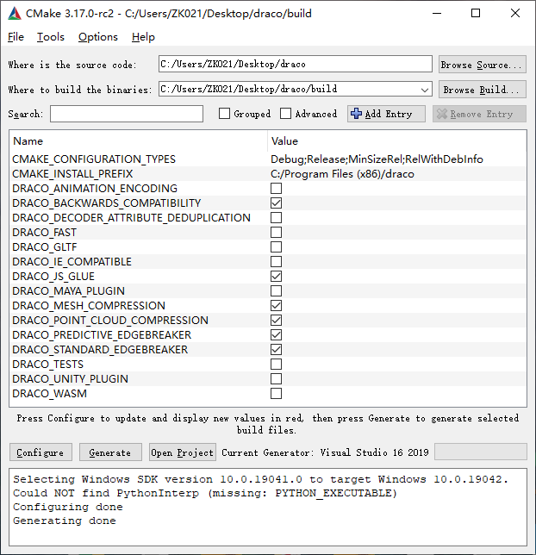Open the Tools menu
The image size is (536, 555).
pyautogui.click(x=51, y=37)
